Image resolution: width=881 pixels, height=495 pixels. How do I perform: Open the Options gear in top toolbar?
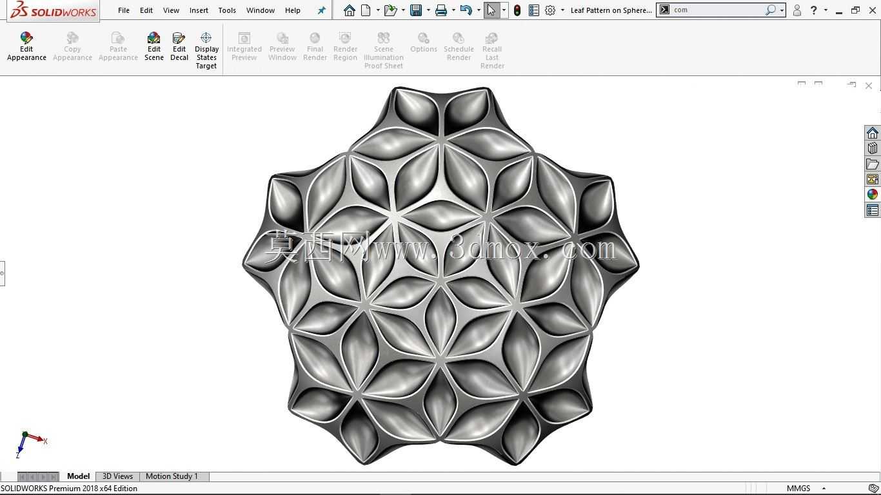coord(550,10)
